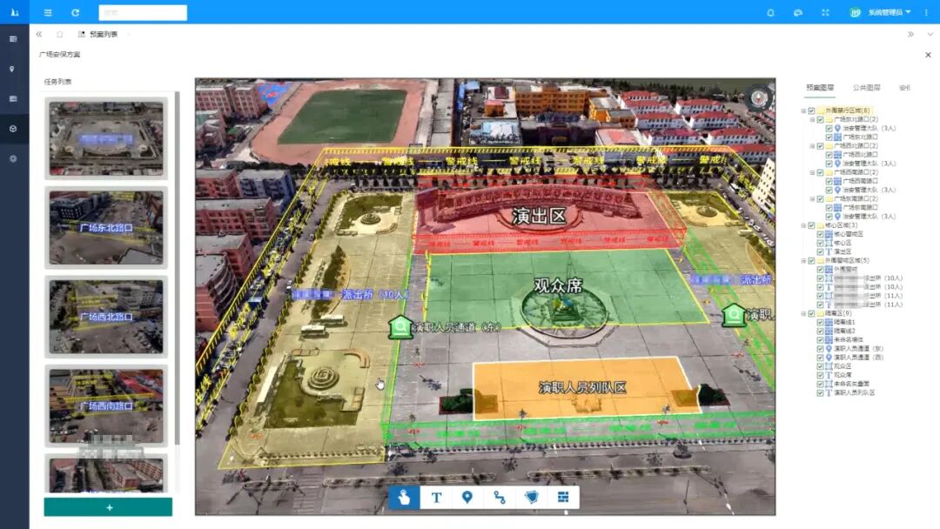Open the 广场西北路口 task thumbnail
The height and width of the screenshot is (529, 940).
pyautogui.click(x=106, y=317)
